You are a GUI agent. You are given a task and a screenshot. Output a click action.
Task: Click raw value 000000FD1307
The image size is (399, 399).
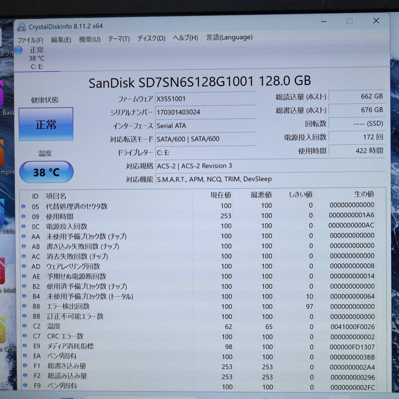tap(352, 347)
